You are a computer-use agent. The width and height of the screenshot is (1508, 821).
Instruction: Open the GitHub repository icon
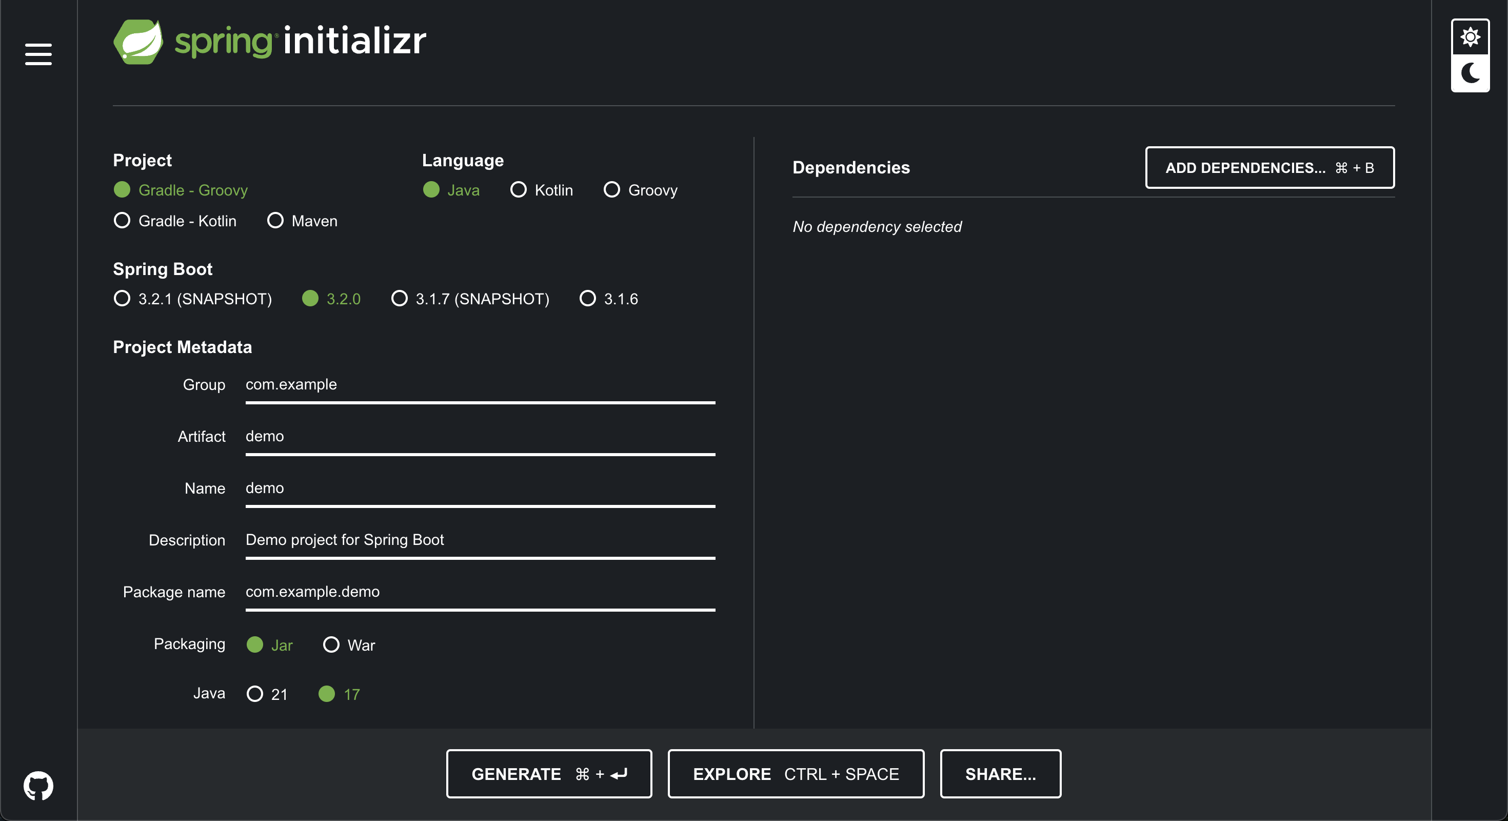38,785
